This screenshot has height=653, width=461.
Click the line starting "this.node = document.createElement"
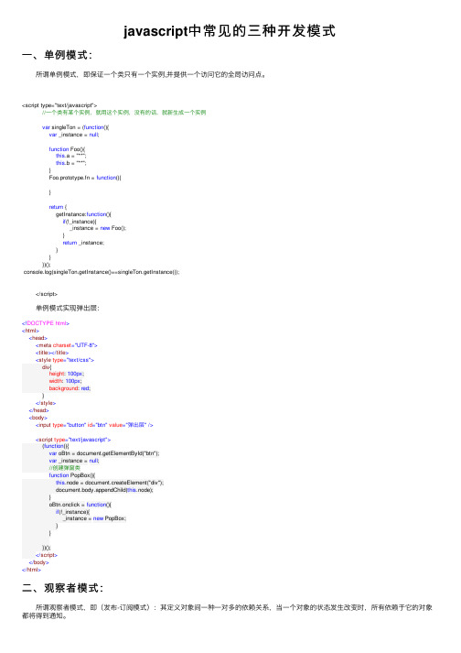[x=110, y=483]
